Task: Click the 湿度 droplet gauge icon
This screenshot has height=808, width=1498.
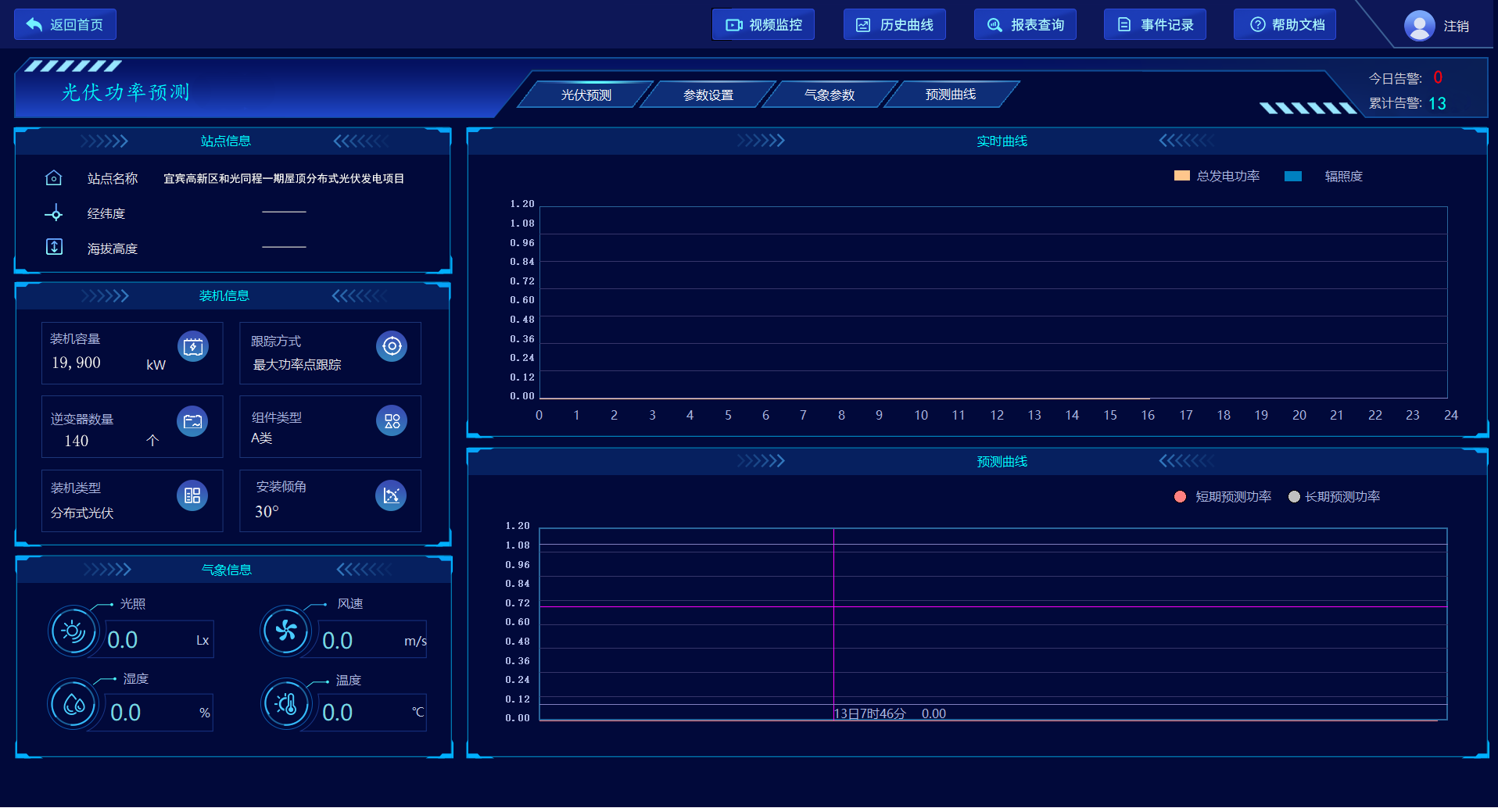Action: pos(73,704)
